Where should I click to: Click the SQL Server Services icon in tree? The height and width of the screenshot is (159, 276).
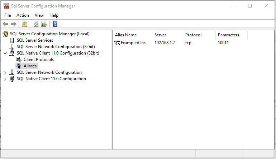[13, 40]
